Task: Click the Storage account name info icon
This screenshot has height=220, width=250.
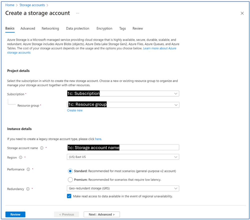Action: [x=42, y=148]
